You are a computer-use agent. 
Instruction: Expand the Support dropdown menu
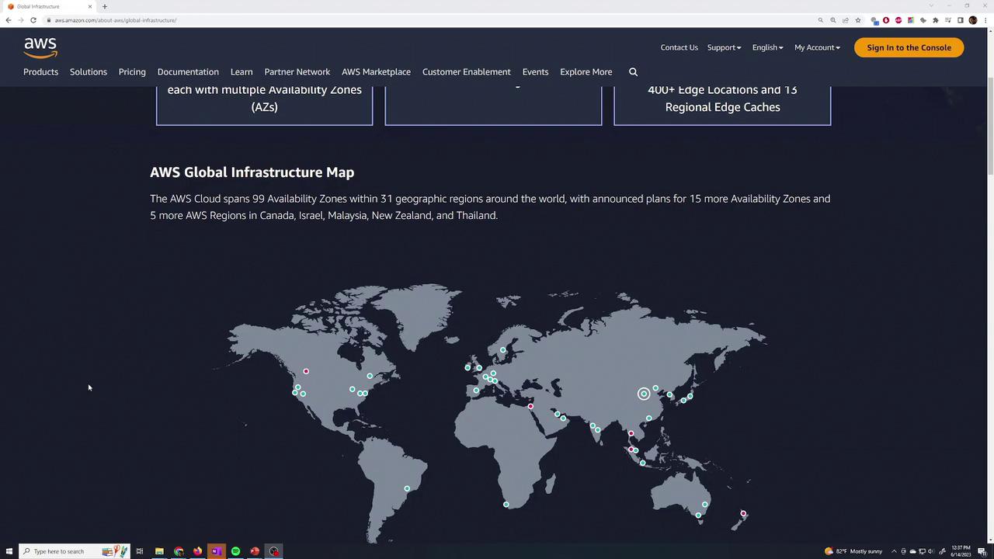click(724, 47)
